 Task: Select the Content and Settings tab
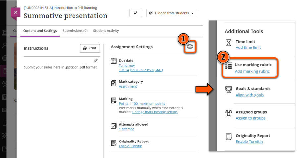[x=40, y=31]
